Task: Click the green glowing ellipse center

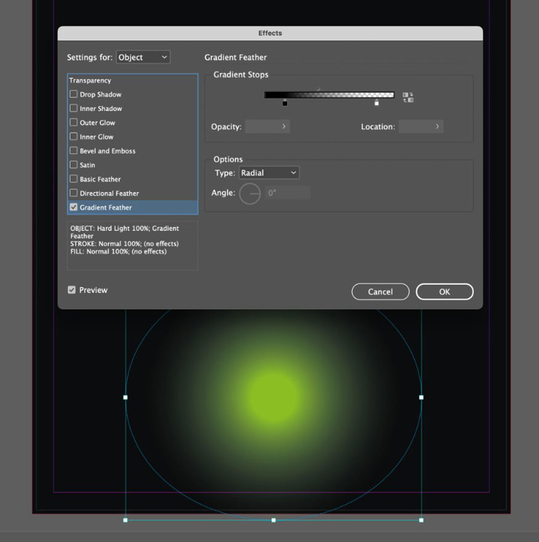Action: click(x=273, y=397)
